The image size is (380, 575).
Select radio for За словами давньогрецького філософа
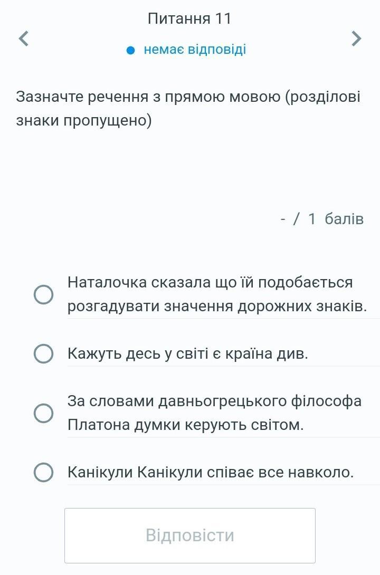(x=43, y=413)
